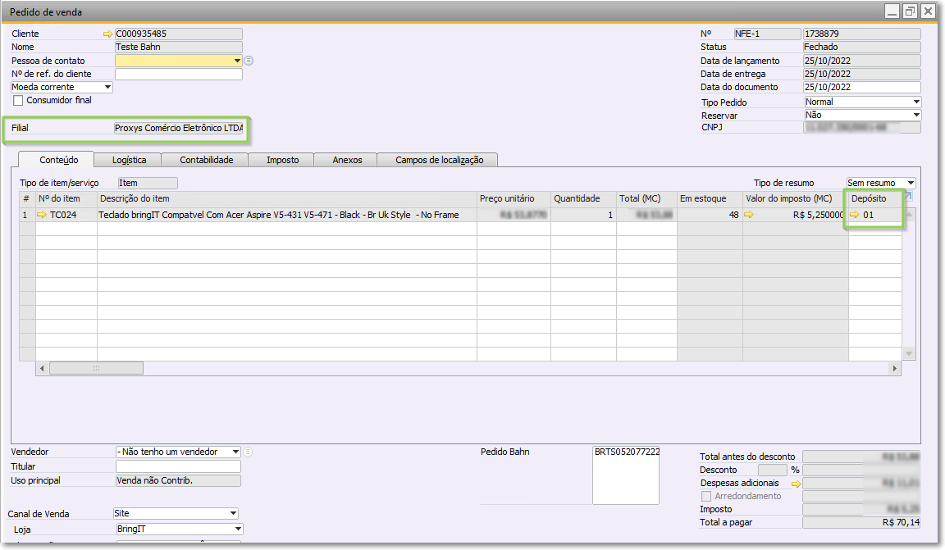
Task: Click the Total a pagar R$ 70,14
Action: click(x=861, y=522)
